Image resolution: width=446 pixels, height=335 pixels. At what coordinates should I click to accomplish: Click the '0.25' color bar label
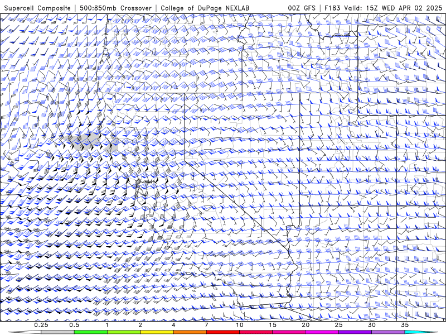click(x=41, y=325)
